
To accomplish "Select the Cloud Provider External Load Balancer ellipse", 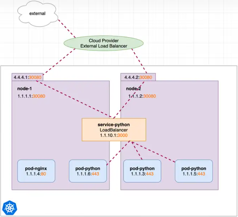I will click(104, 43).
